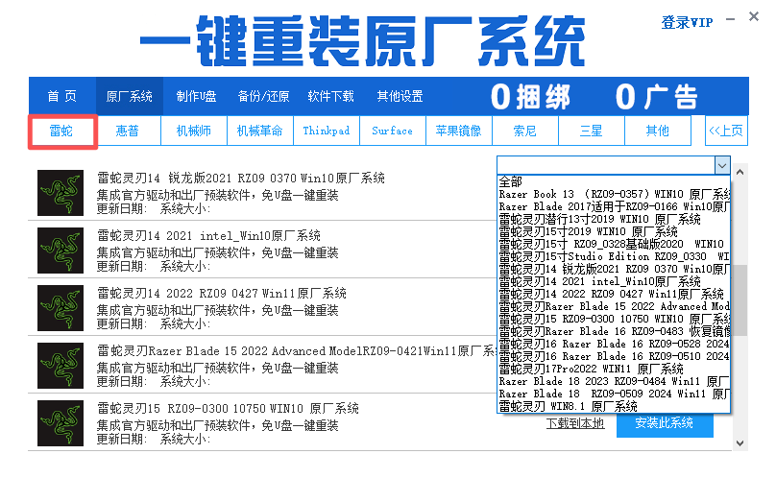Choose 雷蛇灵刃15寸2019 WIN10 option
Image resolution: width=776 pixels, height=478 pixels.
coord(613,231)
